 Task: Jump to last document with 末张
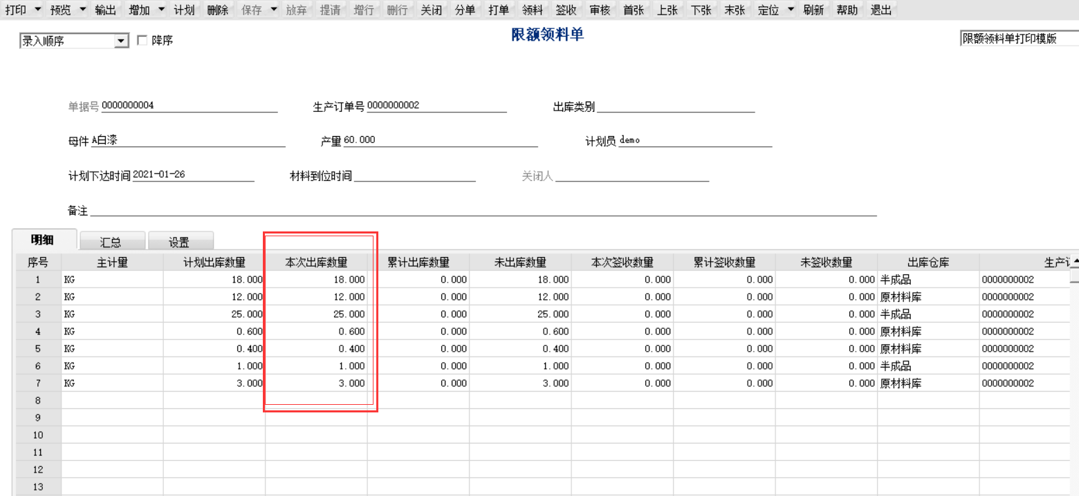click(735, 10)
